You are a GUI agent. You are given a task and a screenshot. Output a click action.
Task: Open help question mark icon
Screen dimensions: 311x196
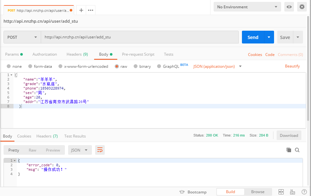pyautogui.click(x=304, y=192)
